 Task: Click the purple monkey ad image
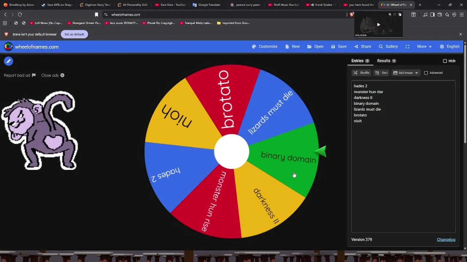[x=39, y=130]
